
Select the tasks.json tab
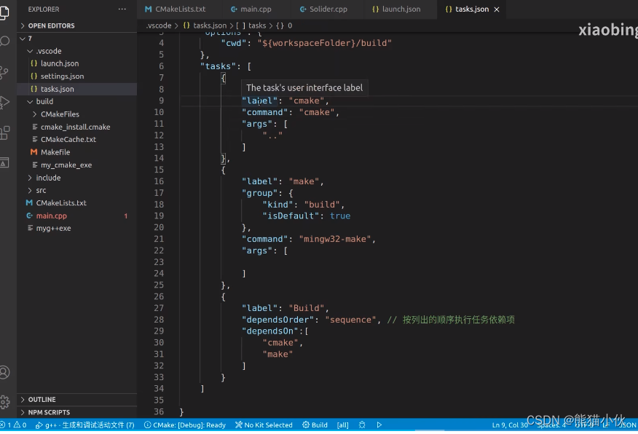(472, 9)
